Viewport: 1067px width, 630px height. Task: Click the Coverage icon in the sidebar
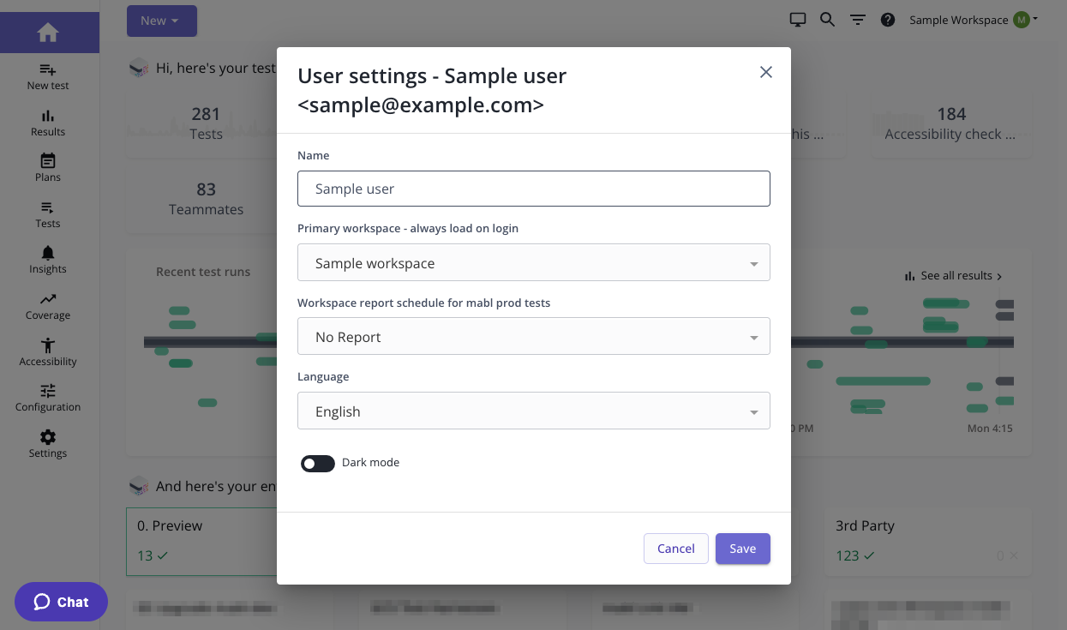(x=47, y=306)
